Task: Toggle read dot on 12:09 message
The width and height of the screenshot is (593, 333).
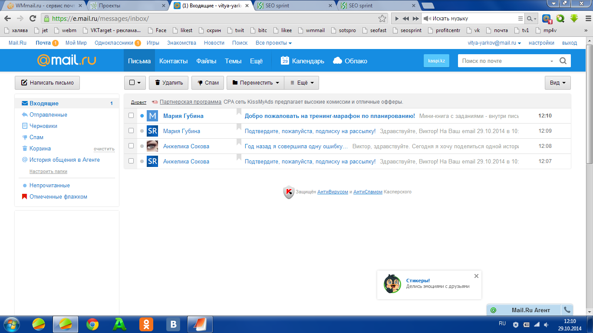Action: pyautogui.click(x=142, y=131)
